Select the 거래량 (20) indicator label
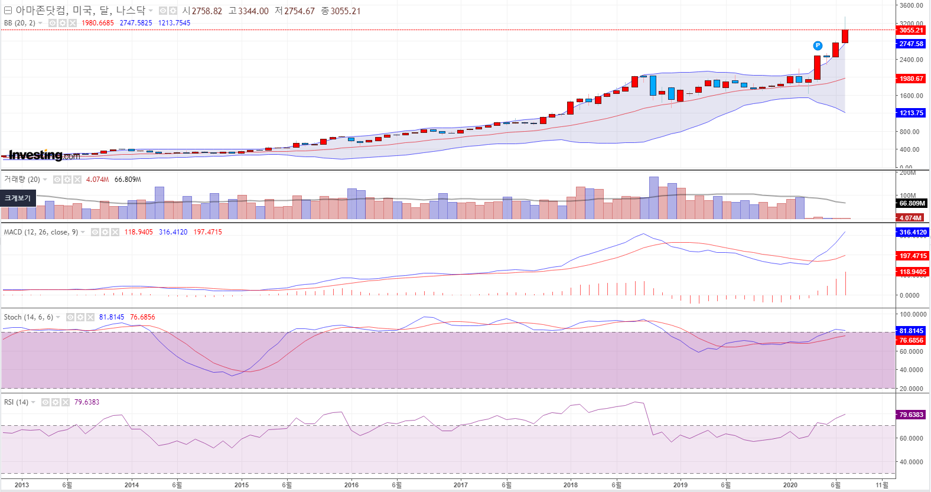931x492 pixels. [x=22, y=180]
